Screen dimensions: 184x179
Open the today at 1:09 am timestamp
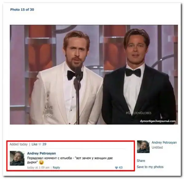click(38, 168)
